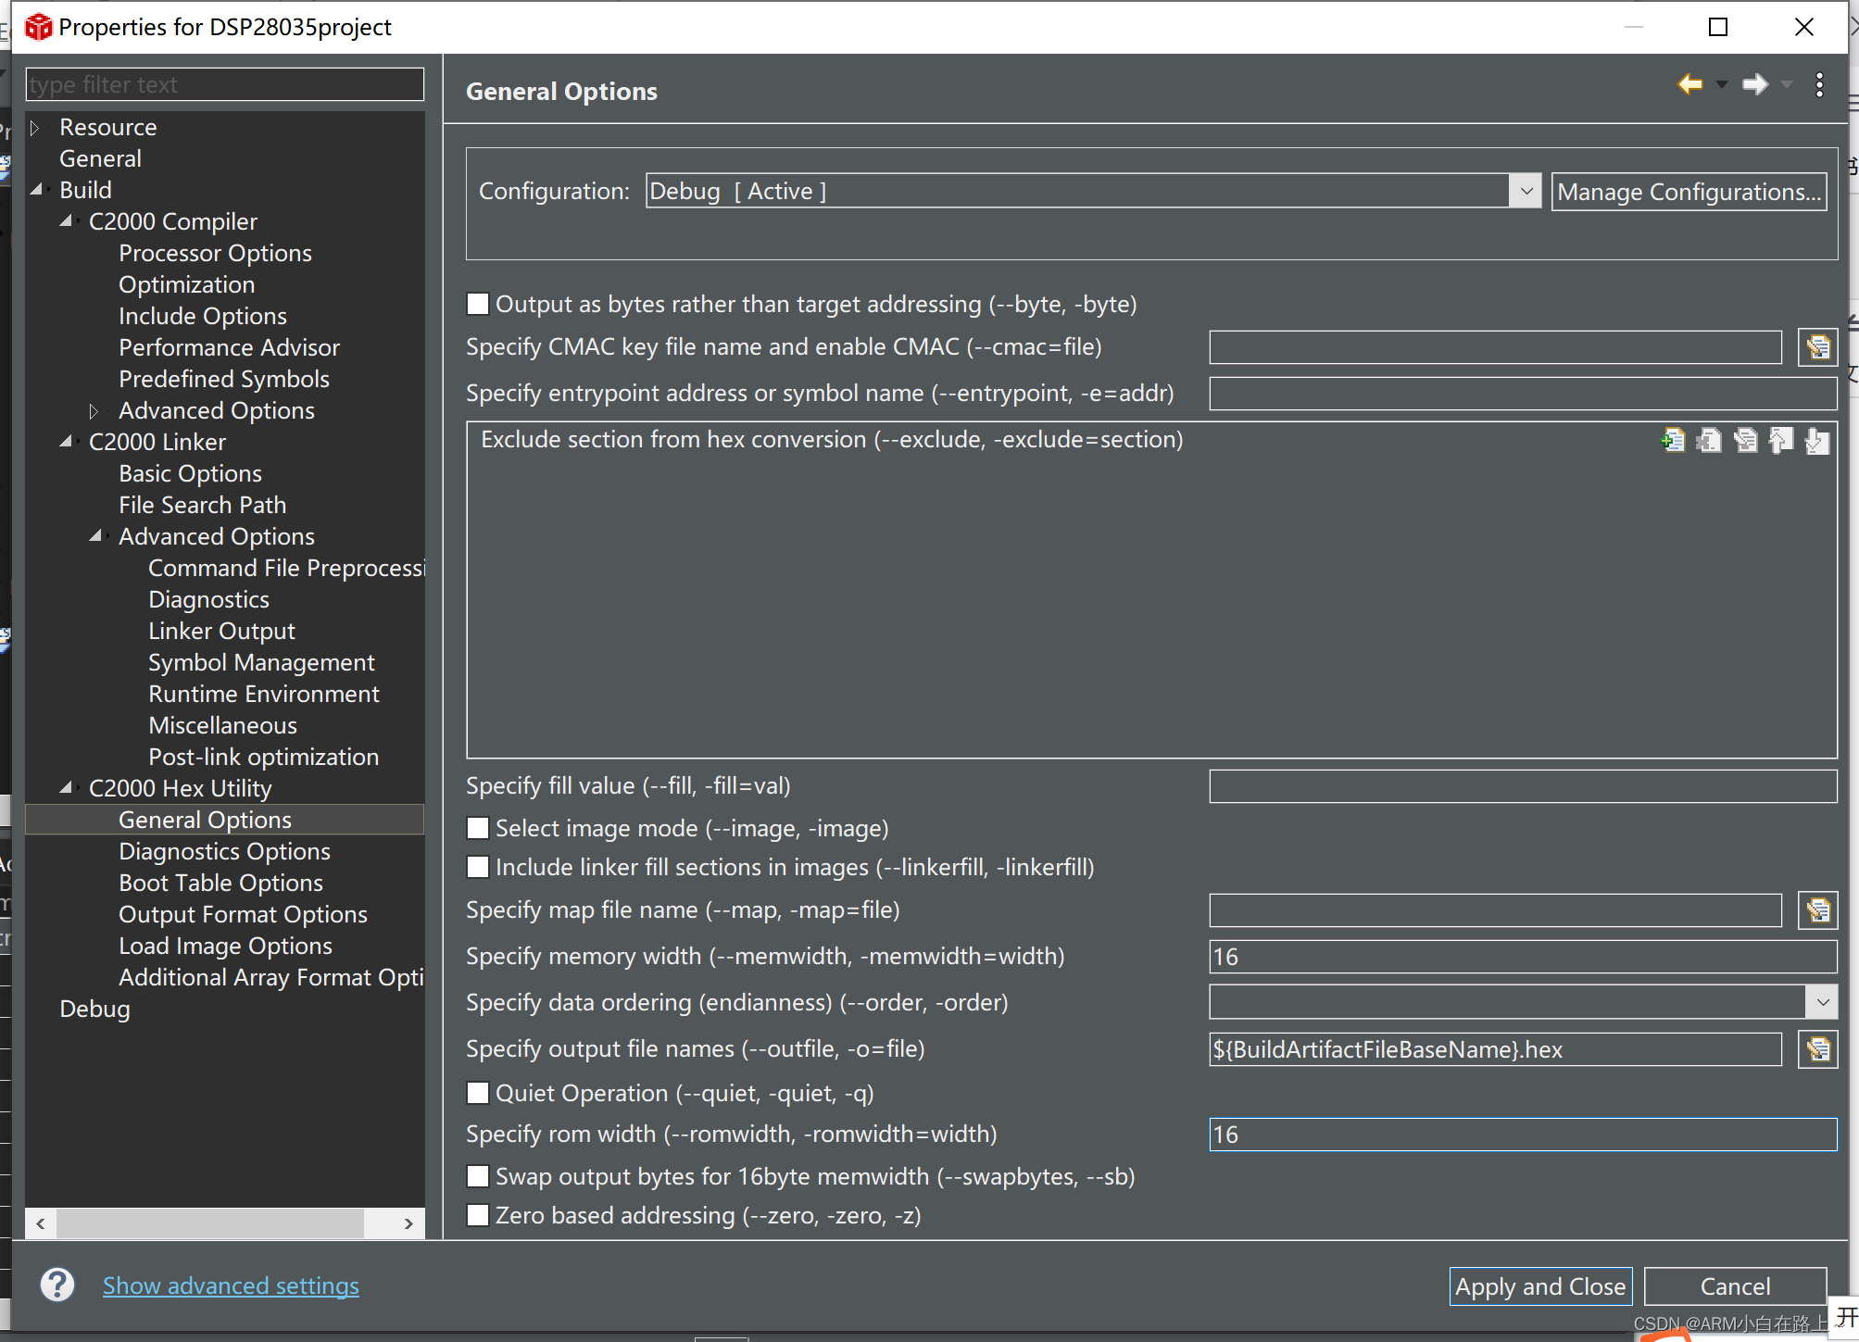Click Apply and Close button

1539,1286
